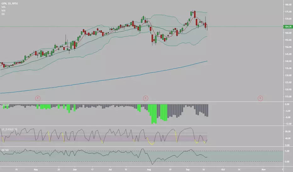Click the 130.00 price axis label
The height and width of the screenshot is (172, 293).
coord(288,75)
